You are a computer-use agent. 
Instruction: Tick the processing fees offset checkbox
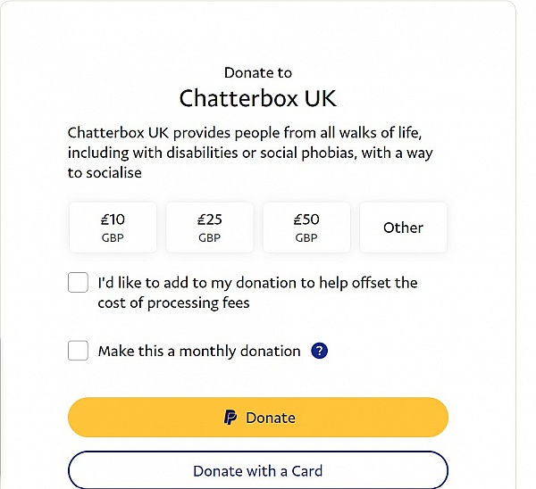click(78, 282)
